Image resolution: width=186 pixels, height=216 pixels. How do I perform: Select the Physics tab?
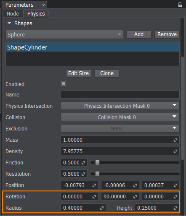[x=36, y=14]
